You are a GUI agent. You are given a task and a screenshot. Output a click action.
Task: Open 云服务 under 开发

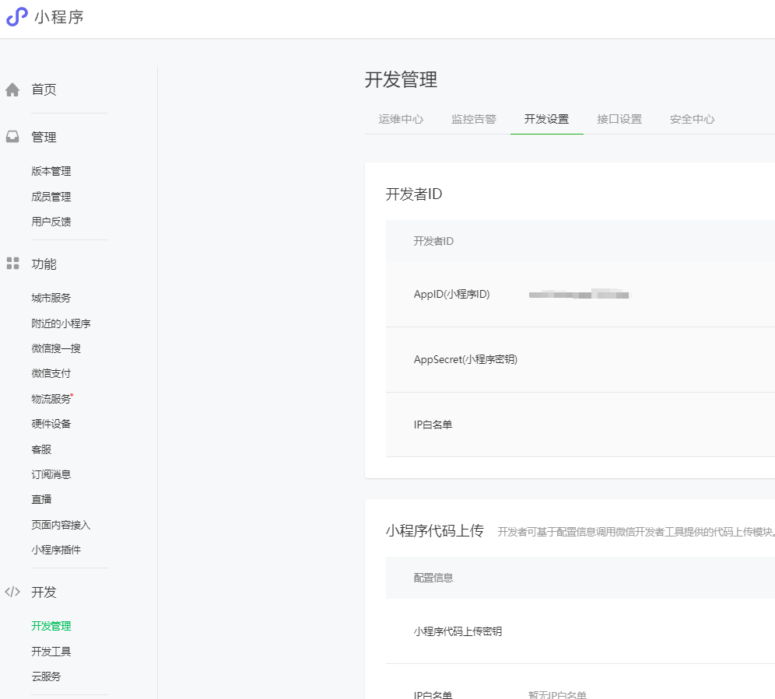46,676
